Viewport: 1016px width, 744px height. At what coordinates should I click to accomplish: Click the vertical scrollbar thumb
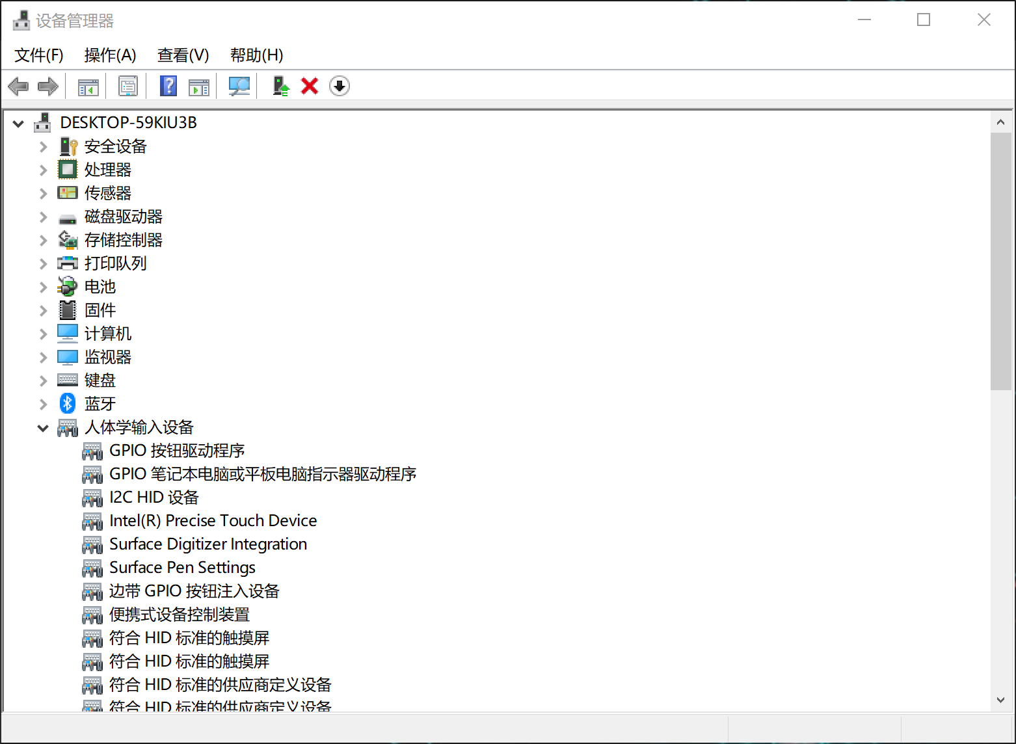[x=1000, y=261]
